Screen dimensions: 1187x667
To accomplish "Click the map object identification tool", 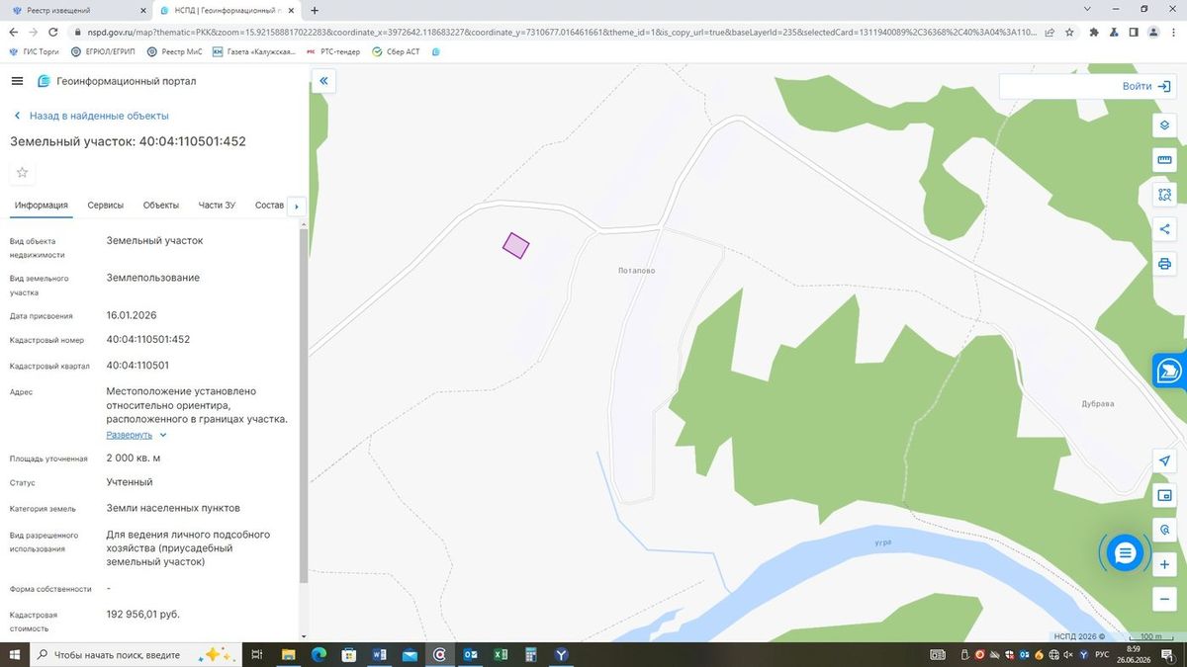I will pos(1164,530).
